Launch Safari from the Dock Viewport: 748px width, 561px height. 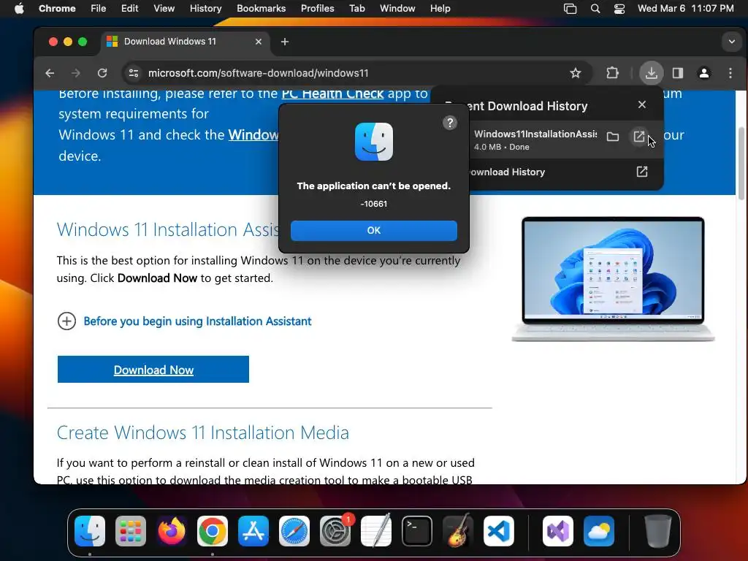pos(294,531)
